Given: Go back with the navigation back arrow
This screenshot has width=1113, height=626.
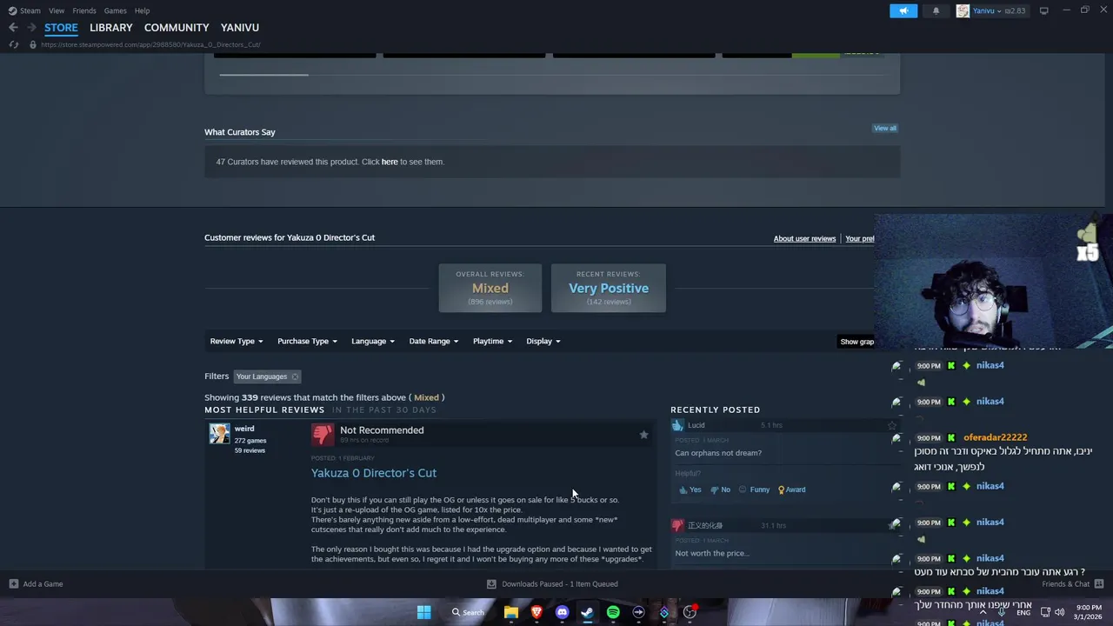Looking at the screenshot, I should 13,28.
